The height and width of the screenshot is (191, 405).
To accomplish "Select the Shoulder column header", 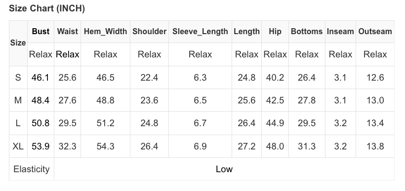I will coord(149,32).
